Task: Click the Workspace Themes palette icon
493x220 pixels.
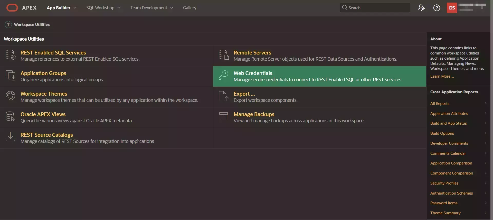Action: click(x=11, y=96)
